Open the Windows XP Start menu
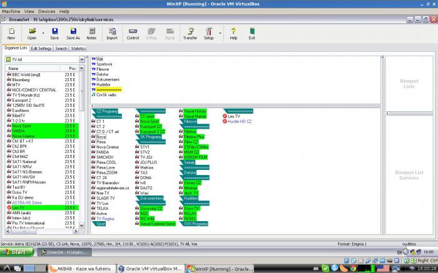This screenshot has height=273, width=438. coord(17,252)
